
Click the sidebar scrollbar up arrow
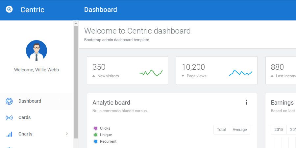tap(76, 24)
